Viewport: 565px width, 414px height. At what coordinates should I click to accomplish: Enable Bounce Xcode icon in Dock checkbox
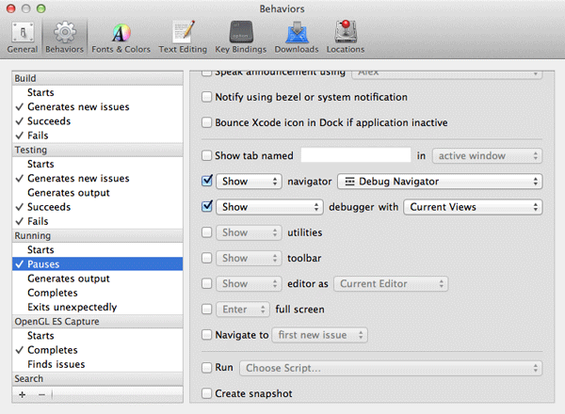click(x=206, y=122)
